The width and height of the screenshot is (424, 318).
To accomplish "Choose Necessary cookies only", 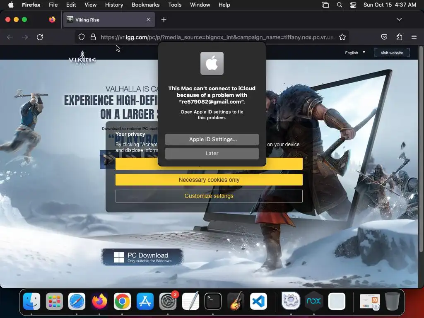I will [209, 180].
